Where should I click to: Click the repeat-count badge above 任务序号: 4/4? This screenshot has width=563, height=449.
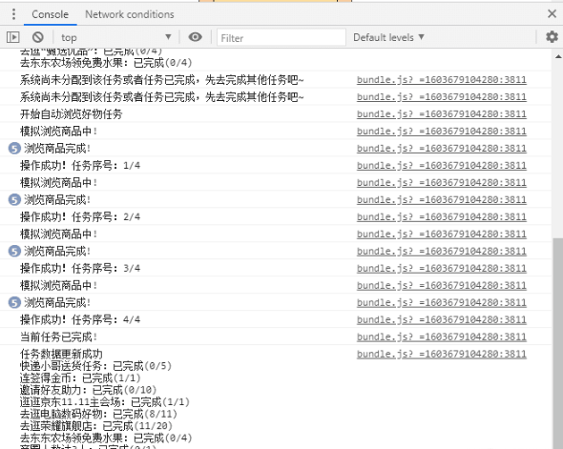[14, 303]
